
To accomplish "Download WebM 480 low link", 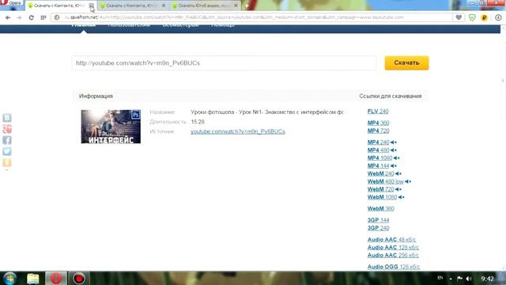I will (x=386, y=181).
